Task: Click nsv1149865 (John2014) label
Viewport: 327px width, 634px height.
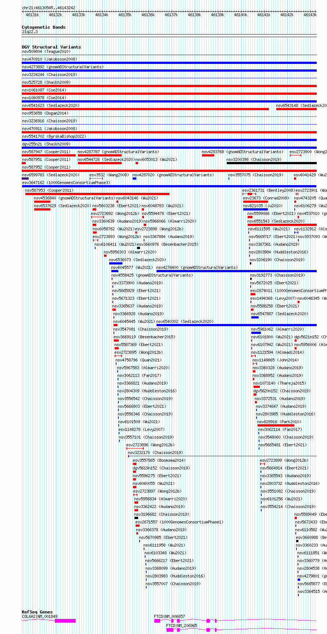Action: pyautogui.click(x=276, y=360)
